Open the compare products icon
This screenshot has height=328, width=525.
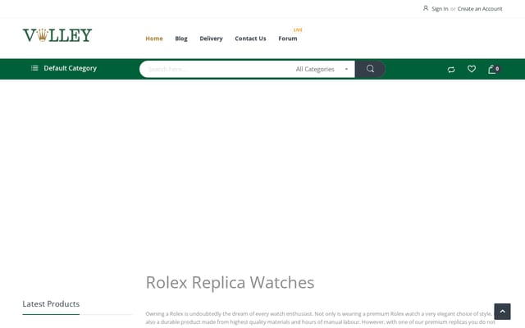451,69
